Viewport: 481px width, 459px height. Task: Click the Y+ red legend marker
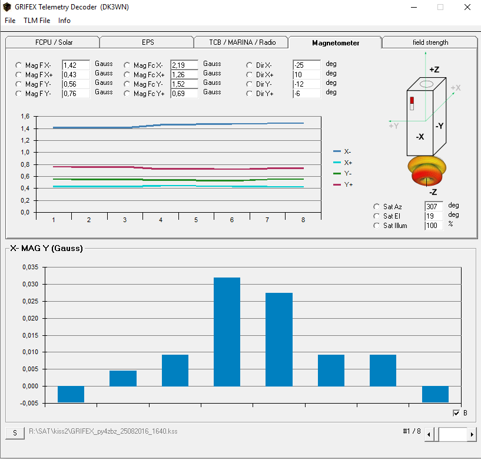pyautogui.click(x=337, y=184)
